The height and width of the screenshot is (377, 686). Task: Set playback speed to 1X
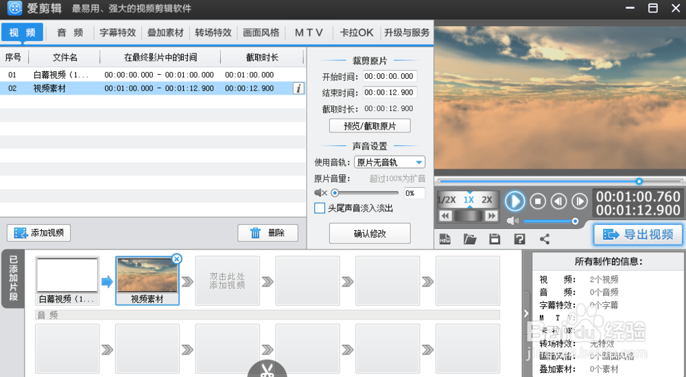[469, 200]
